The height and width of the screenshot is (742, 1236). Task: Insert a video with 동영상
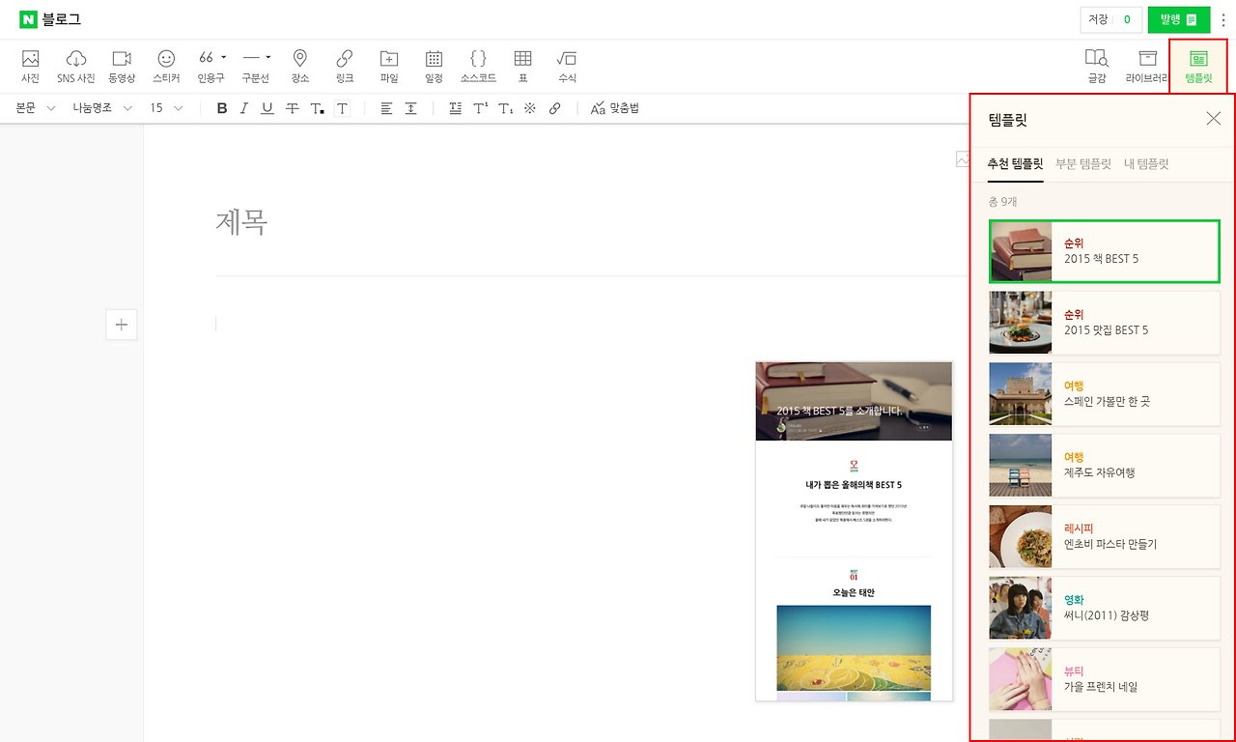122,67
